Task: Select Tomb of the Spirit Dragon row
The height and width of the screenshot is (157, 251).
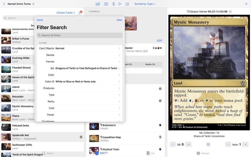Action: pyautogui.click(x=42, y=154)
